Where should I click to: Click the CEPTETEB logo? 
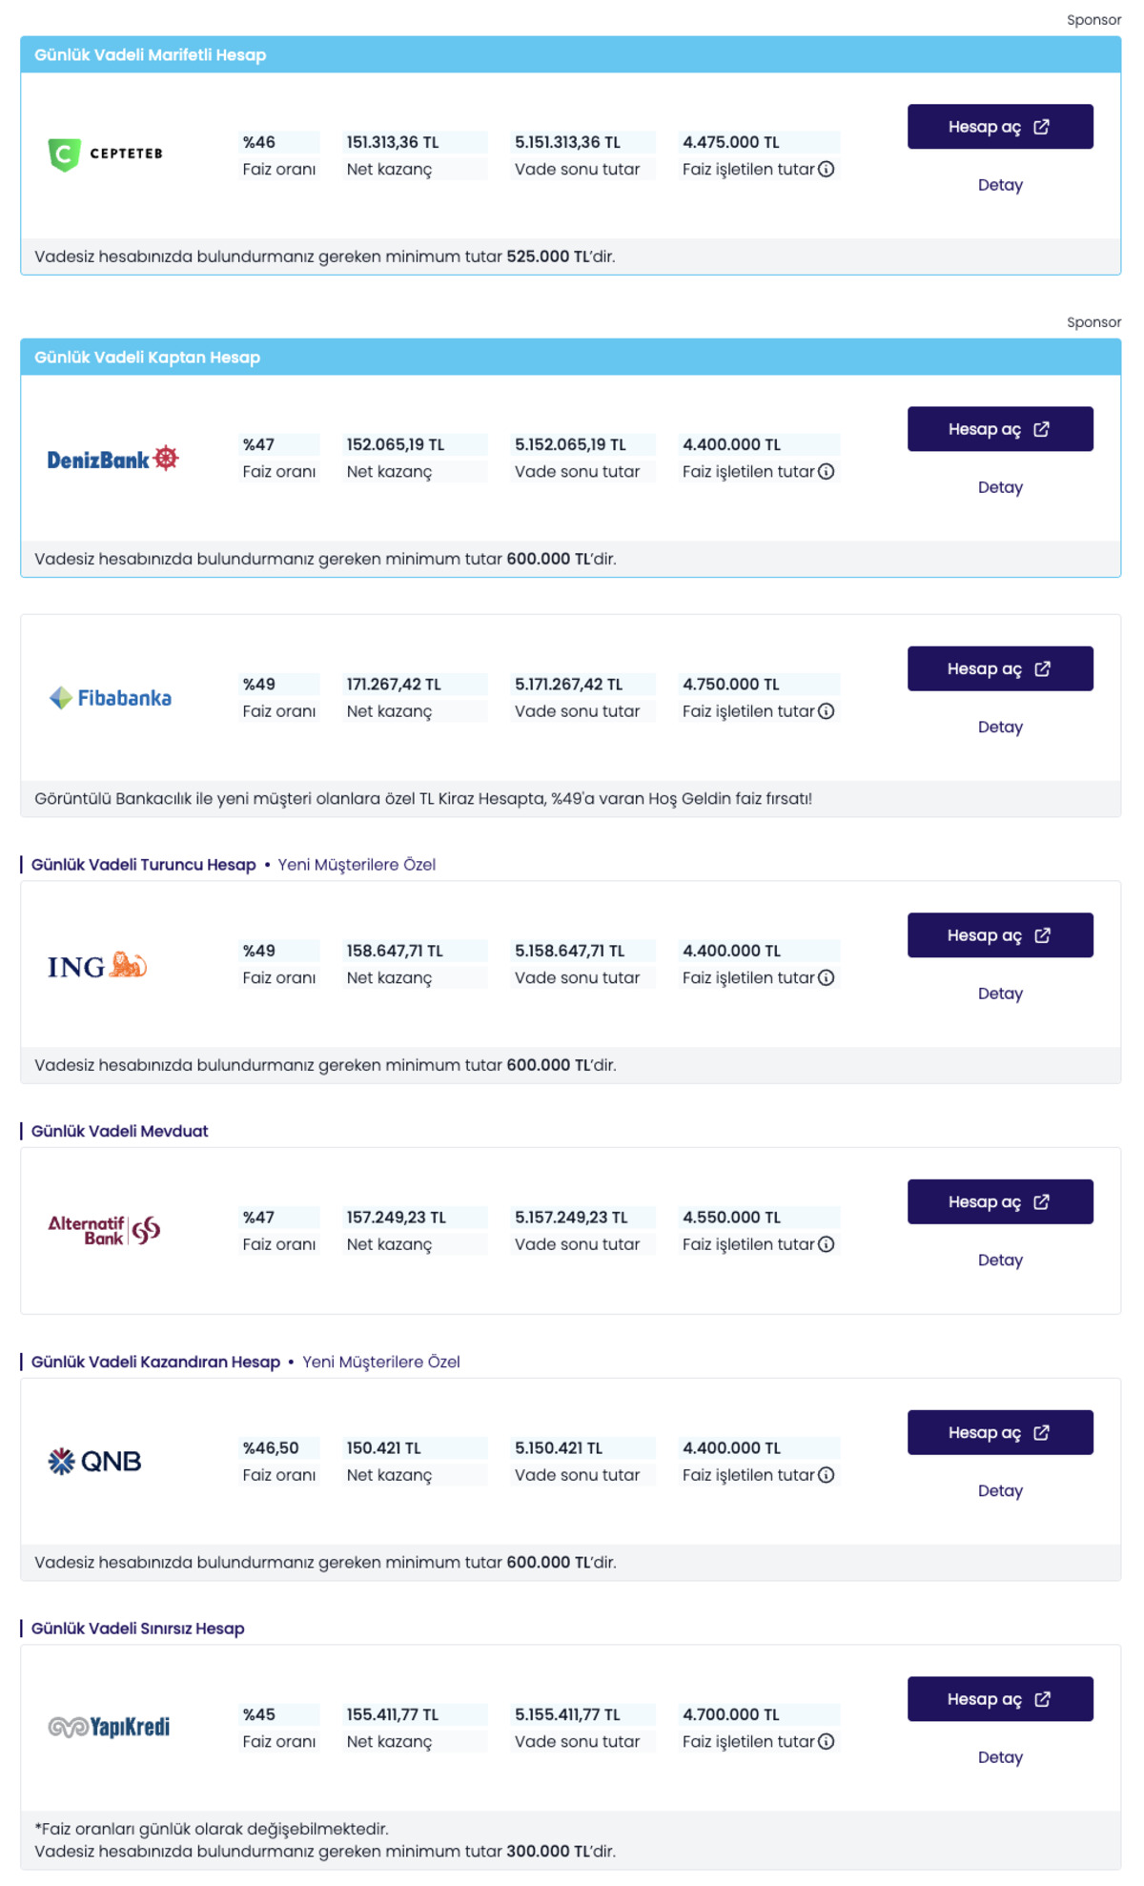pyautogui.click(x=106, y=154)
